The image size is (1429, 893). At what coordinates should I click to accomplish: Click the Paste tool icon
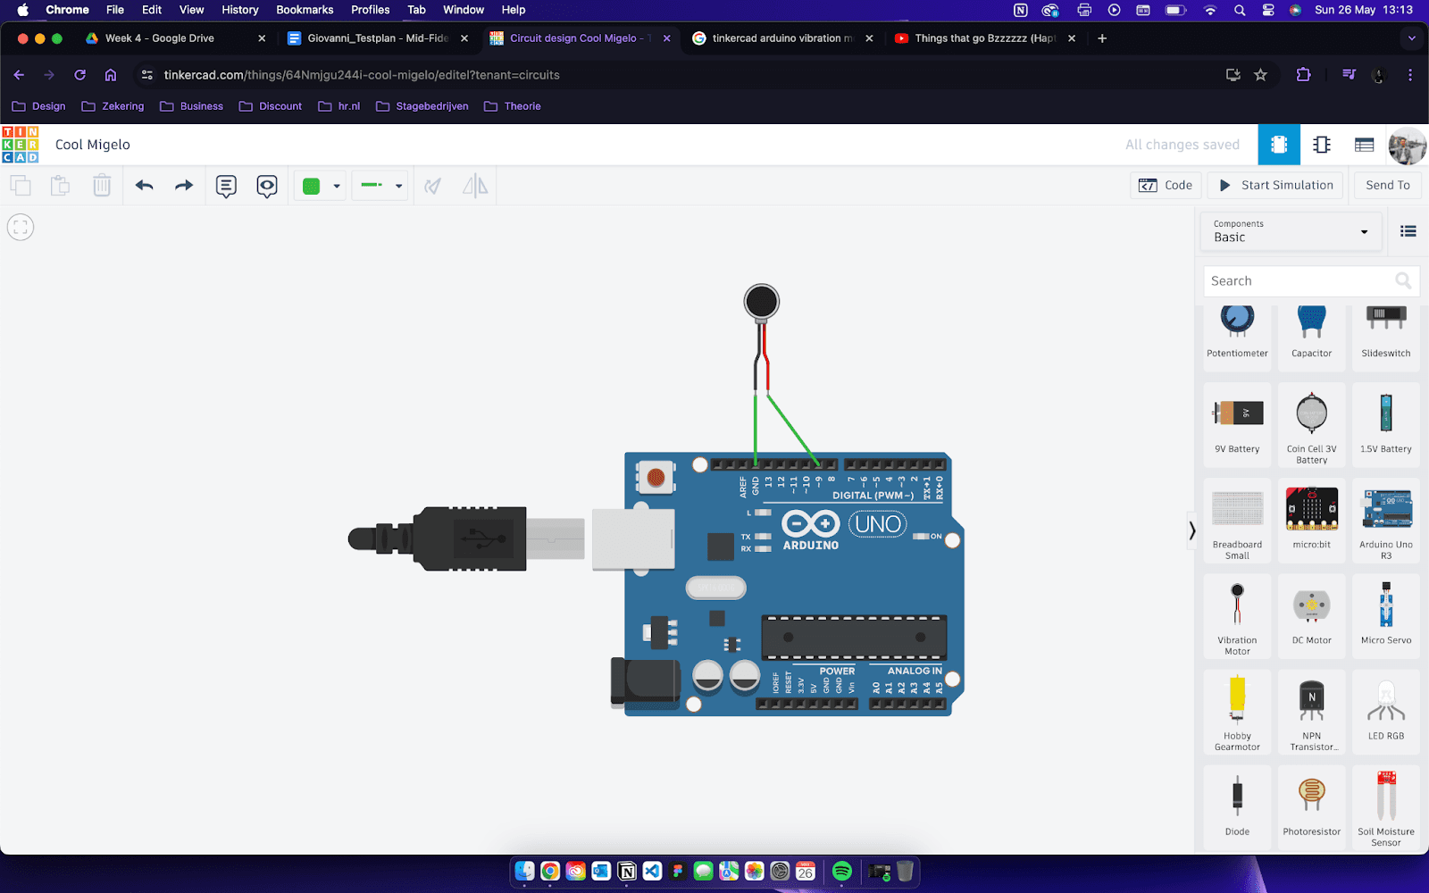(x=60, y=186)
